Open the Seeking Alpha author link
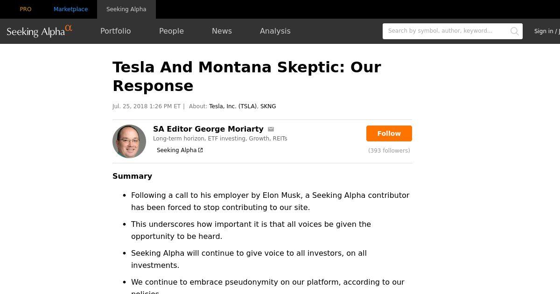 pyautogui.click(x=176, y=150)
